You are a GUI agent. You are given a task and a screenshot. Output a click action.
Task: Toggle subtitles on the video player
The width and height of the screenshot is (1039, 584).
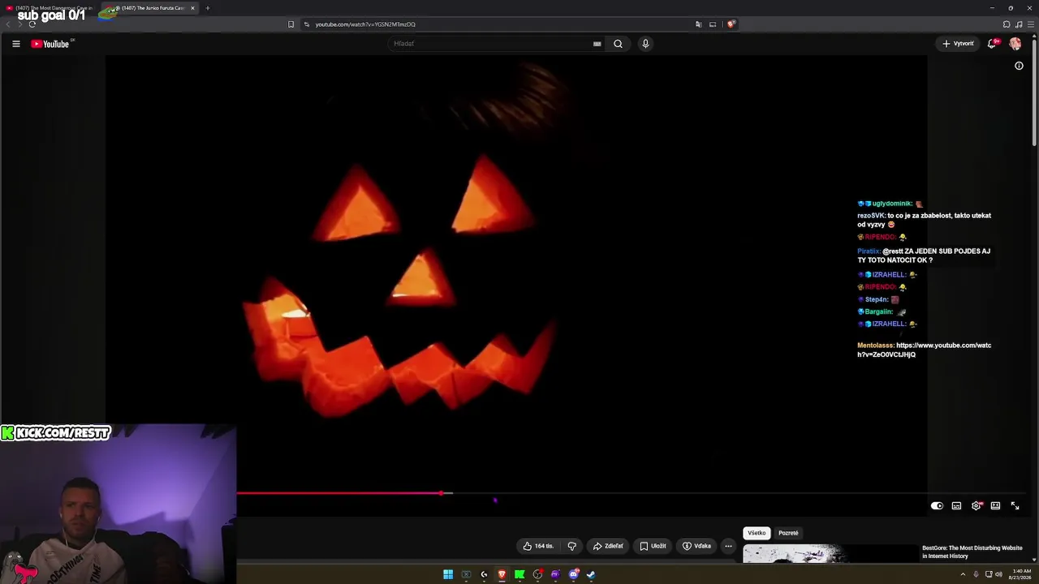(956, 506)
